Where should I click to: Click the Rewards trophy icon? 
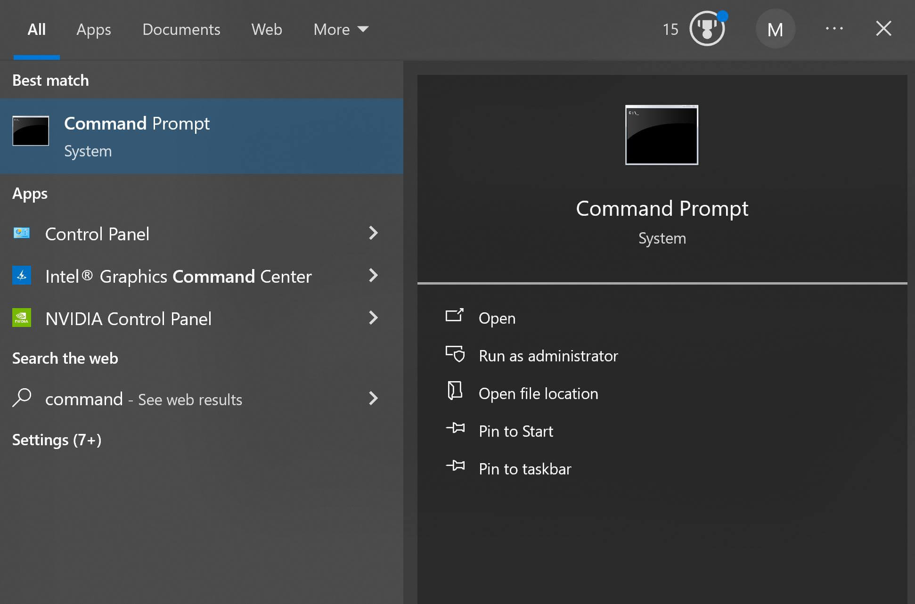706,29
